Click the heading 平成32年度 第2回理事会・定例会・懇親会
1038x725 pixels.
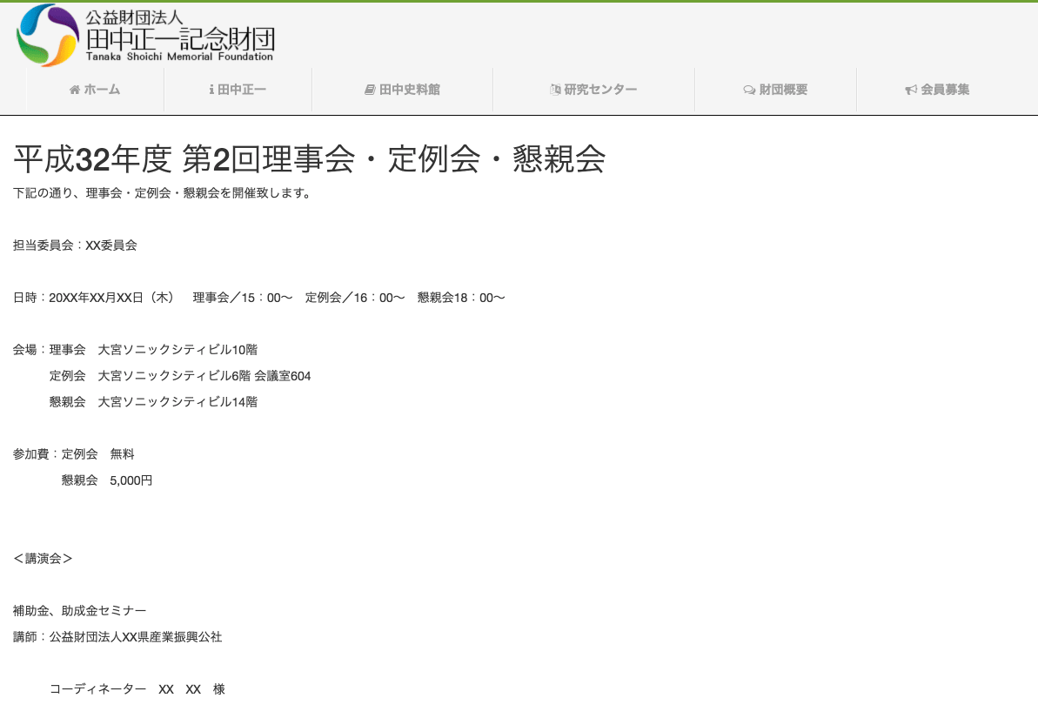point(309,159)
